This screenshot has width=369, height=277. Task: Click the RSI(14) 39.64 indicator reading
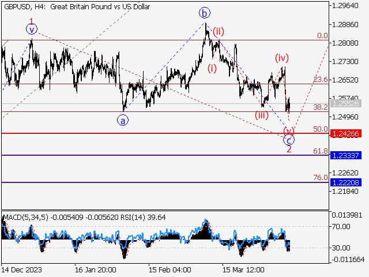[143, 217]
